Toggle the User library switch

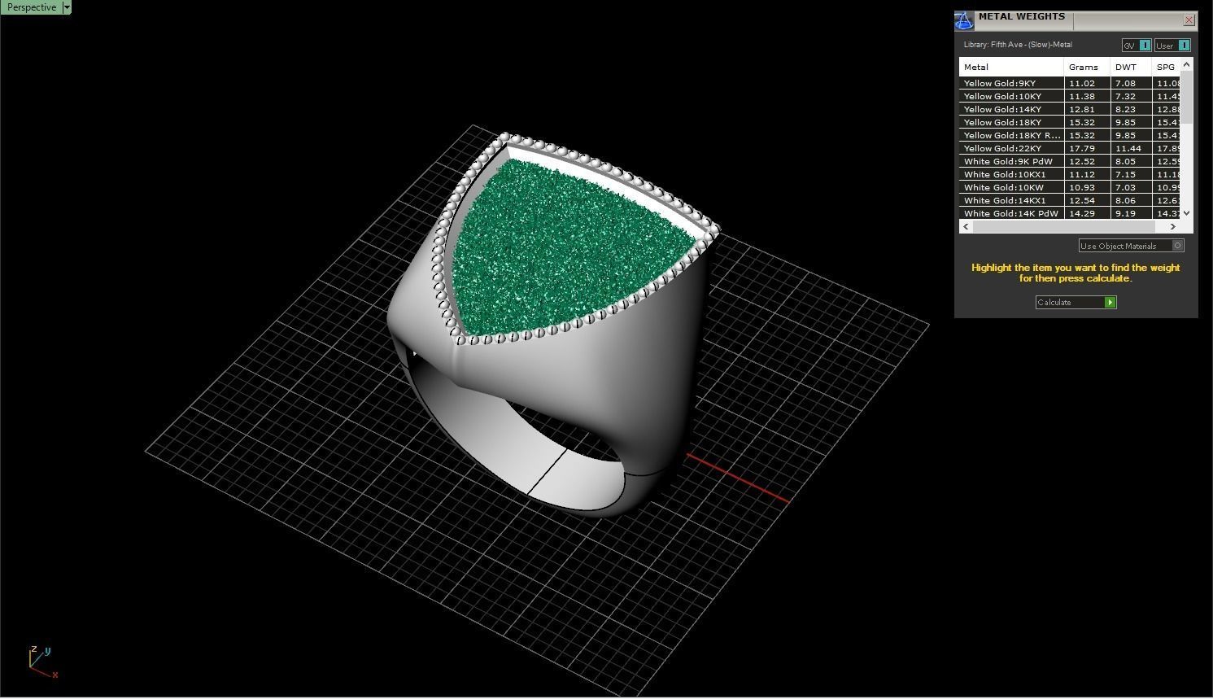tap(1172, 46)
